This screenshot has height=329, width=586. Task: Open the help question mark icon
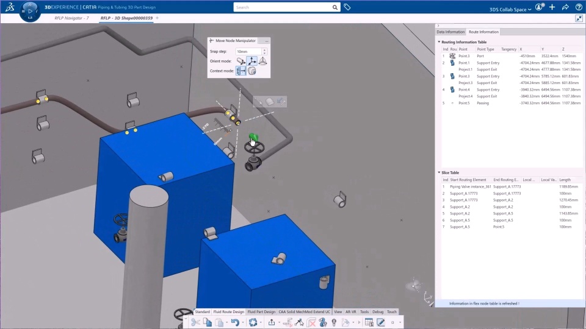point(579,7)
